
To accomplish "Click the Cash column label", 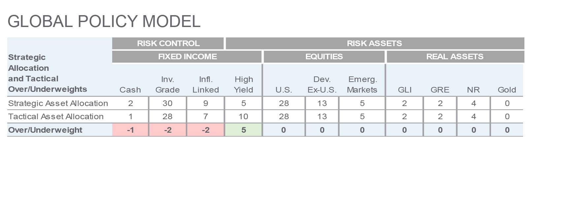I will [130, 90].
